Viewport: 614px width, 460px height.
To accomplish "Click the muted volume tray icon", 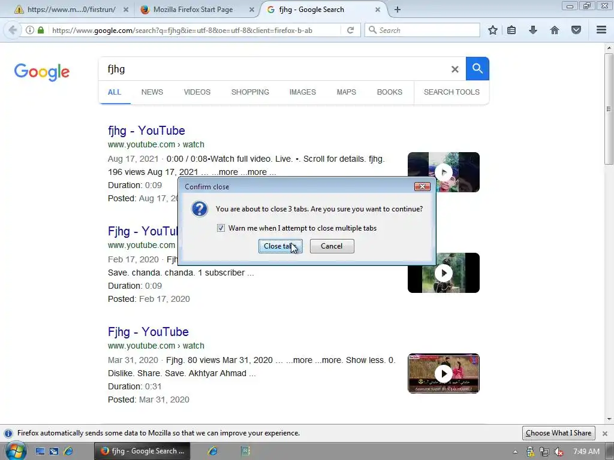I will pyautogui.click(x=559, y=452).
